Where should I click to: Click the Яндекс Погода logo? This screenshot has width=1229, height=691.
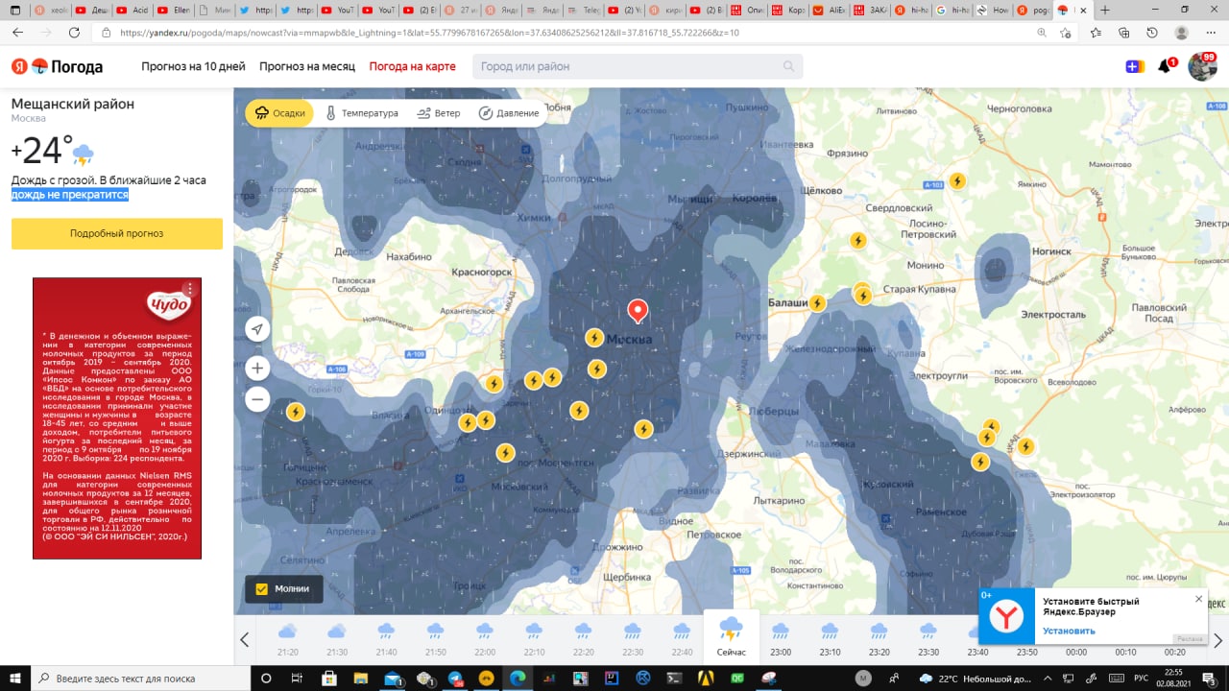click(x=57, y=66)
